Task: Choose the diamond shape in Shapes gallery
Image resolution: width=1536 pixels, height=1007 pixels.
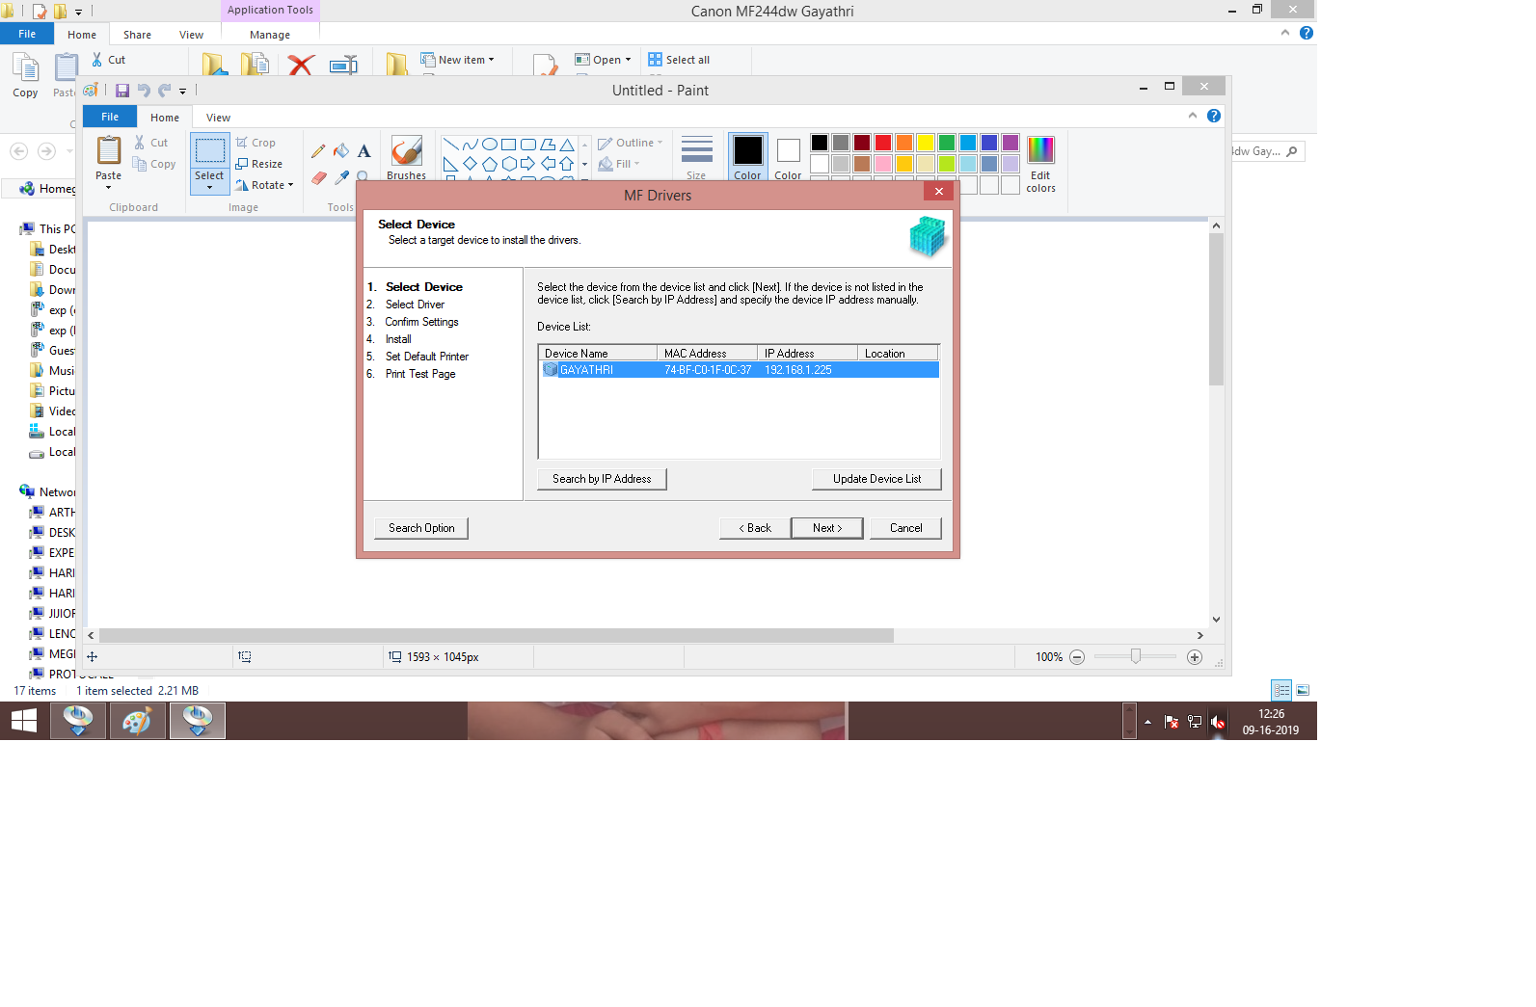Action: tap(470, 164)
